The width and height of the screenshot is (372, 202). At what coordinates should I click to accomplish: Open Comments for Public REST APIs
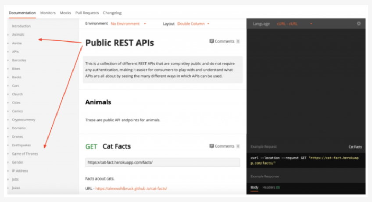click(x=224, y=41)
